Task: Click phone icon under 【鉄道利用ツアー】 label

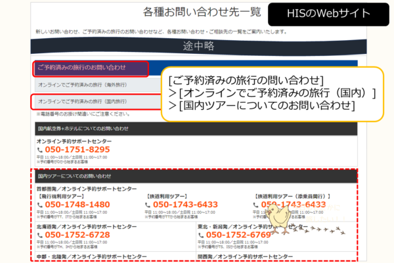Action: coord(148,204)
